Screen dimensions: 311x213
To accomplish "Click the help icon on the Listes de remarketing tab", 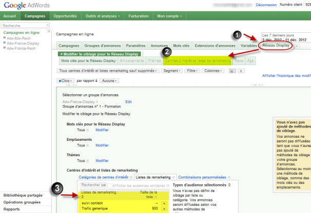I will [x=173, y=178].
